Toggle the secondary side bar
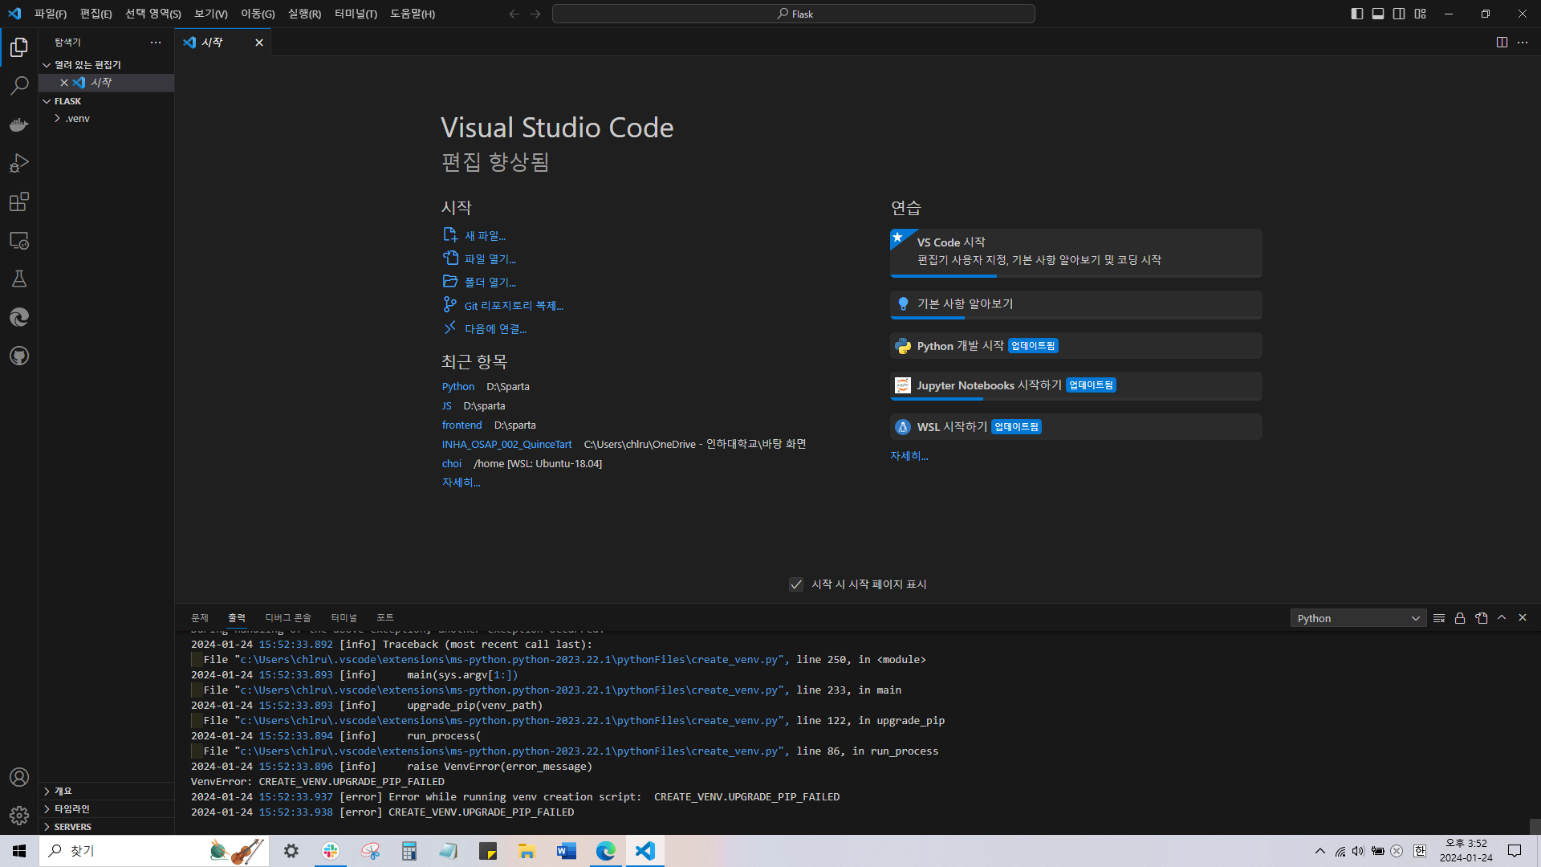 [x=1399, y=14]
